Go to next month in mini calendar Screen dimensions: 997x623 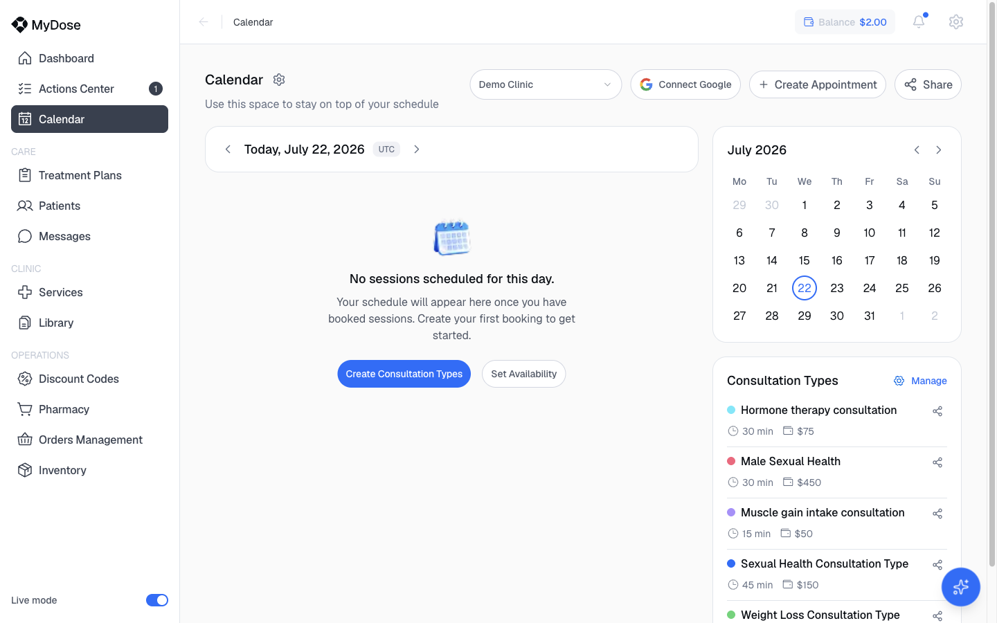[939, 150]
